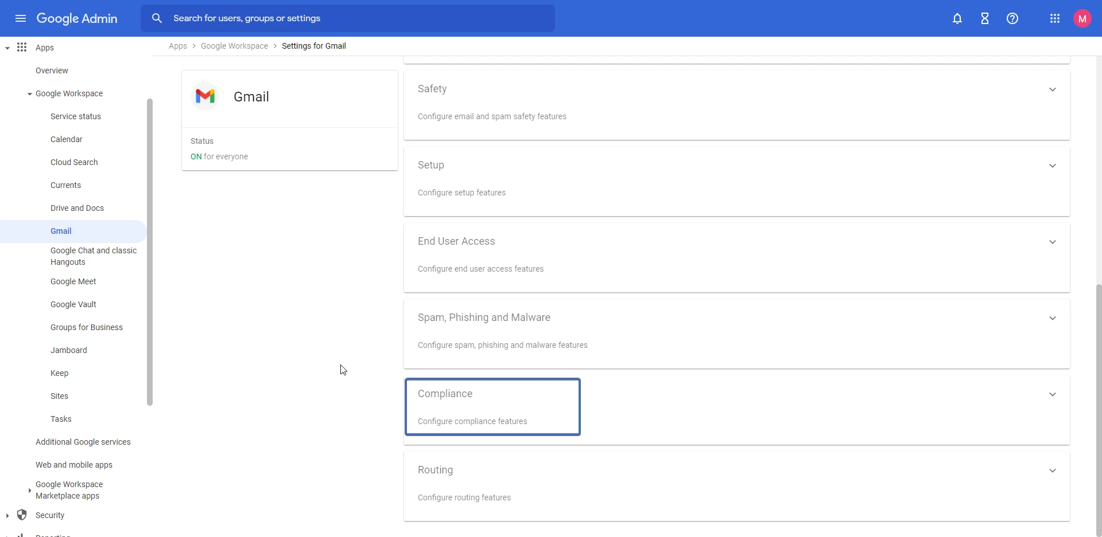Collapse the Google Workspace tree node
1102x537 pixels.
pos(30,94)
